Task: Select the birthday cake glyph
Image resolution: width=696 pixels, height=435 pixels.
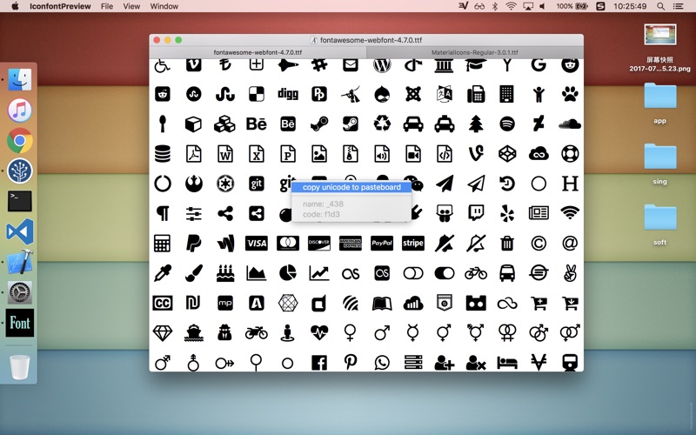Action: [x=225, y=273]
